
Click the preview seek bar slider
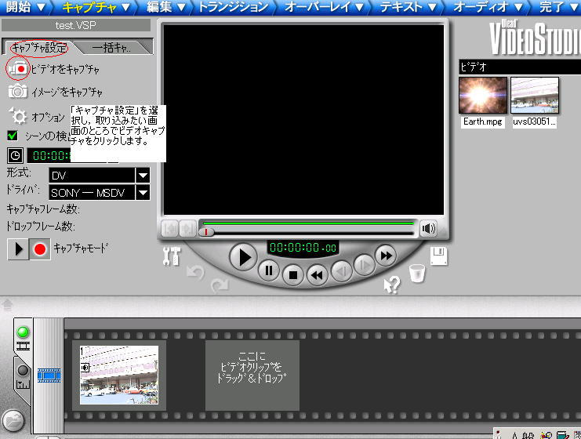(x=208, y=231)
